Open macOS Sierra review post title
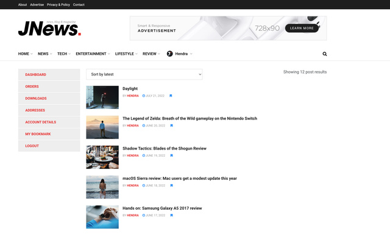Screen dimensions: 390x234 (x=180, y=178)
